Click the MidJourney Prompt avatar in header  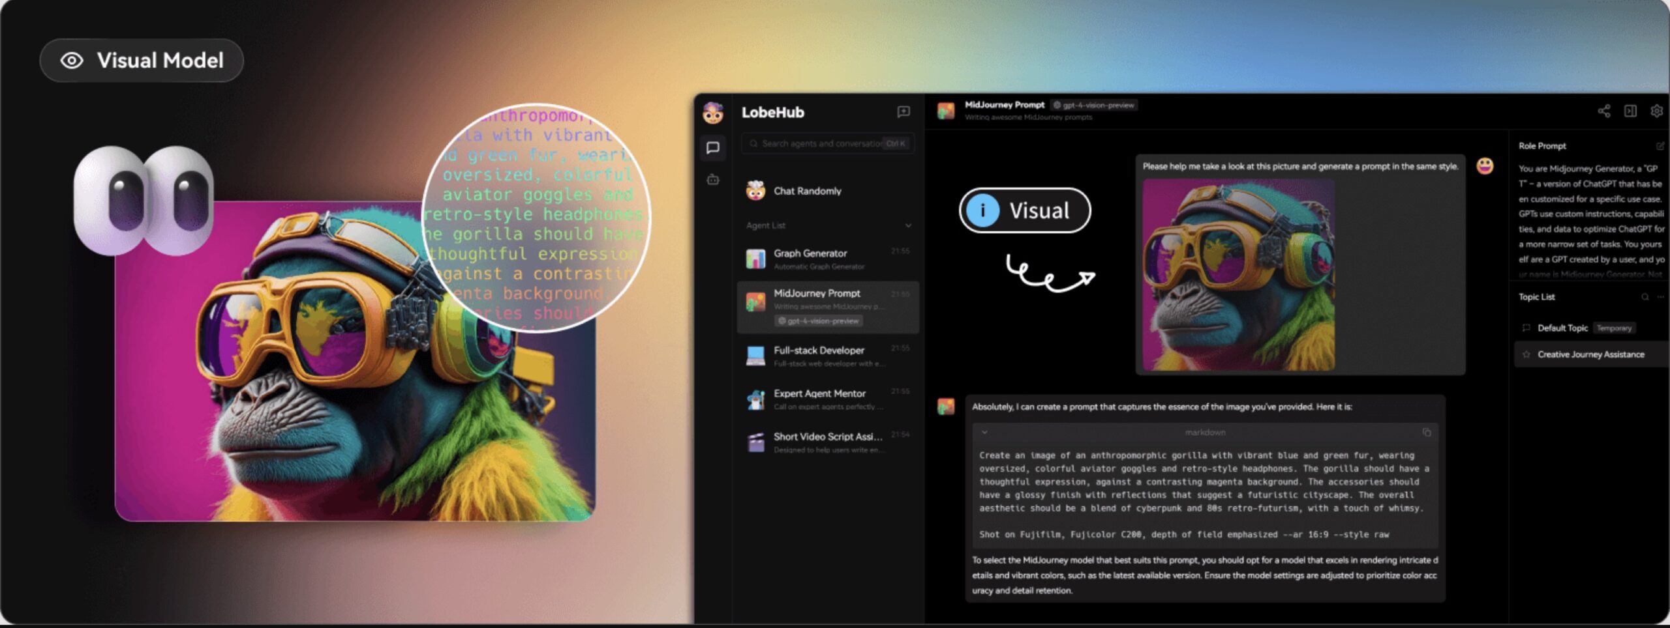[x=946, y=111]
